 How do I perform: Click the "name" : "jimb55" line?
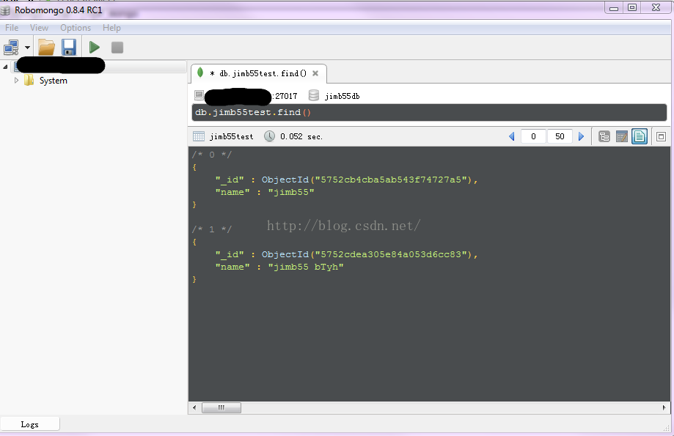click(265, 192)
